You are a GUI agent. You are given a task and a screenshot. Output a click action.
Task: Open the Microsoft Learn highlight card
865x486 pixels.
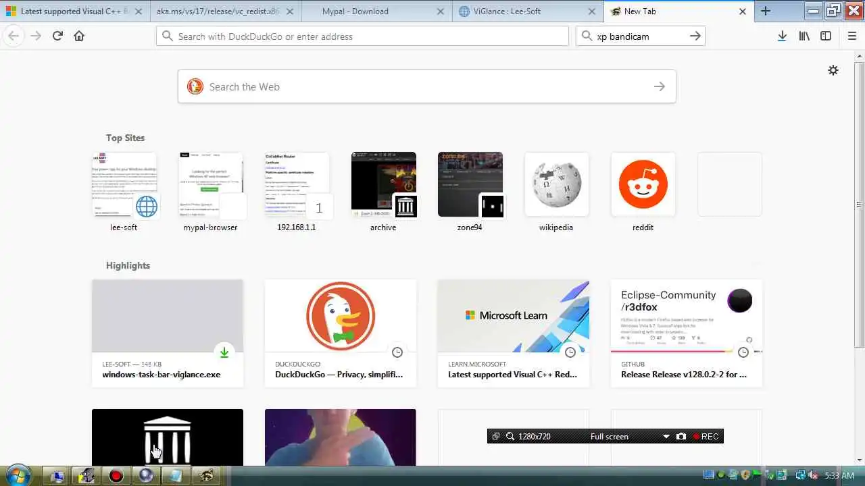514,333
